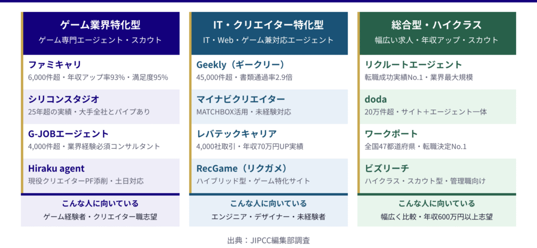
Task: Open the Hiraku agent listing
Action: click(57, 168)
